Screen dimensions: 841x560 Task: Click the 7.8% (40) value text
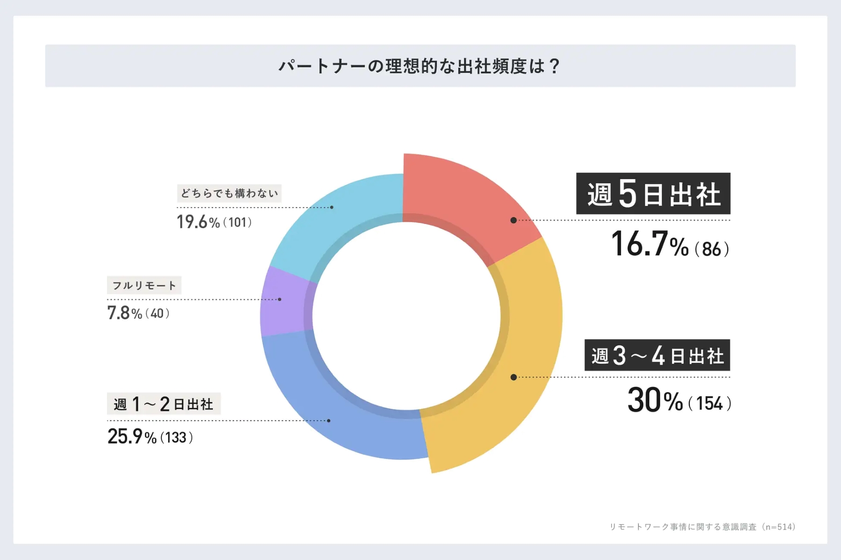pyautogui.click(x=138, y=313)
